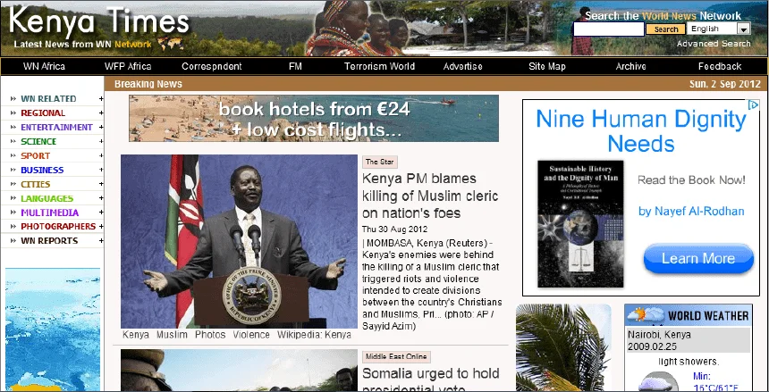This screenshot has width=769, height=392.
Task: Open the Advanced Search link
Action: pos(714,44)
